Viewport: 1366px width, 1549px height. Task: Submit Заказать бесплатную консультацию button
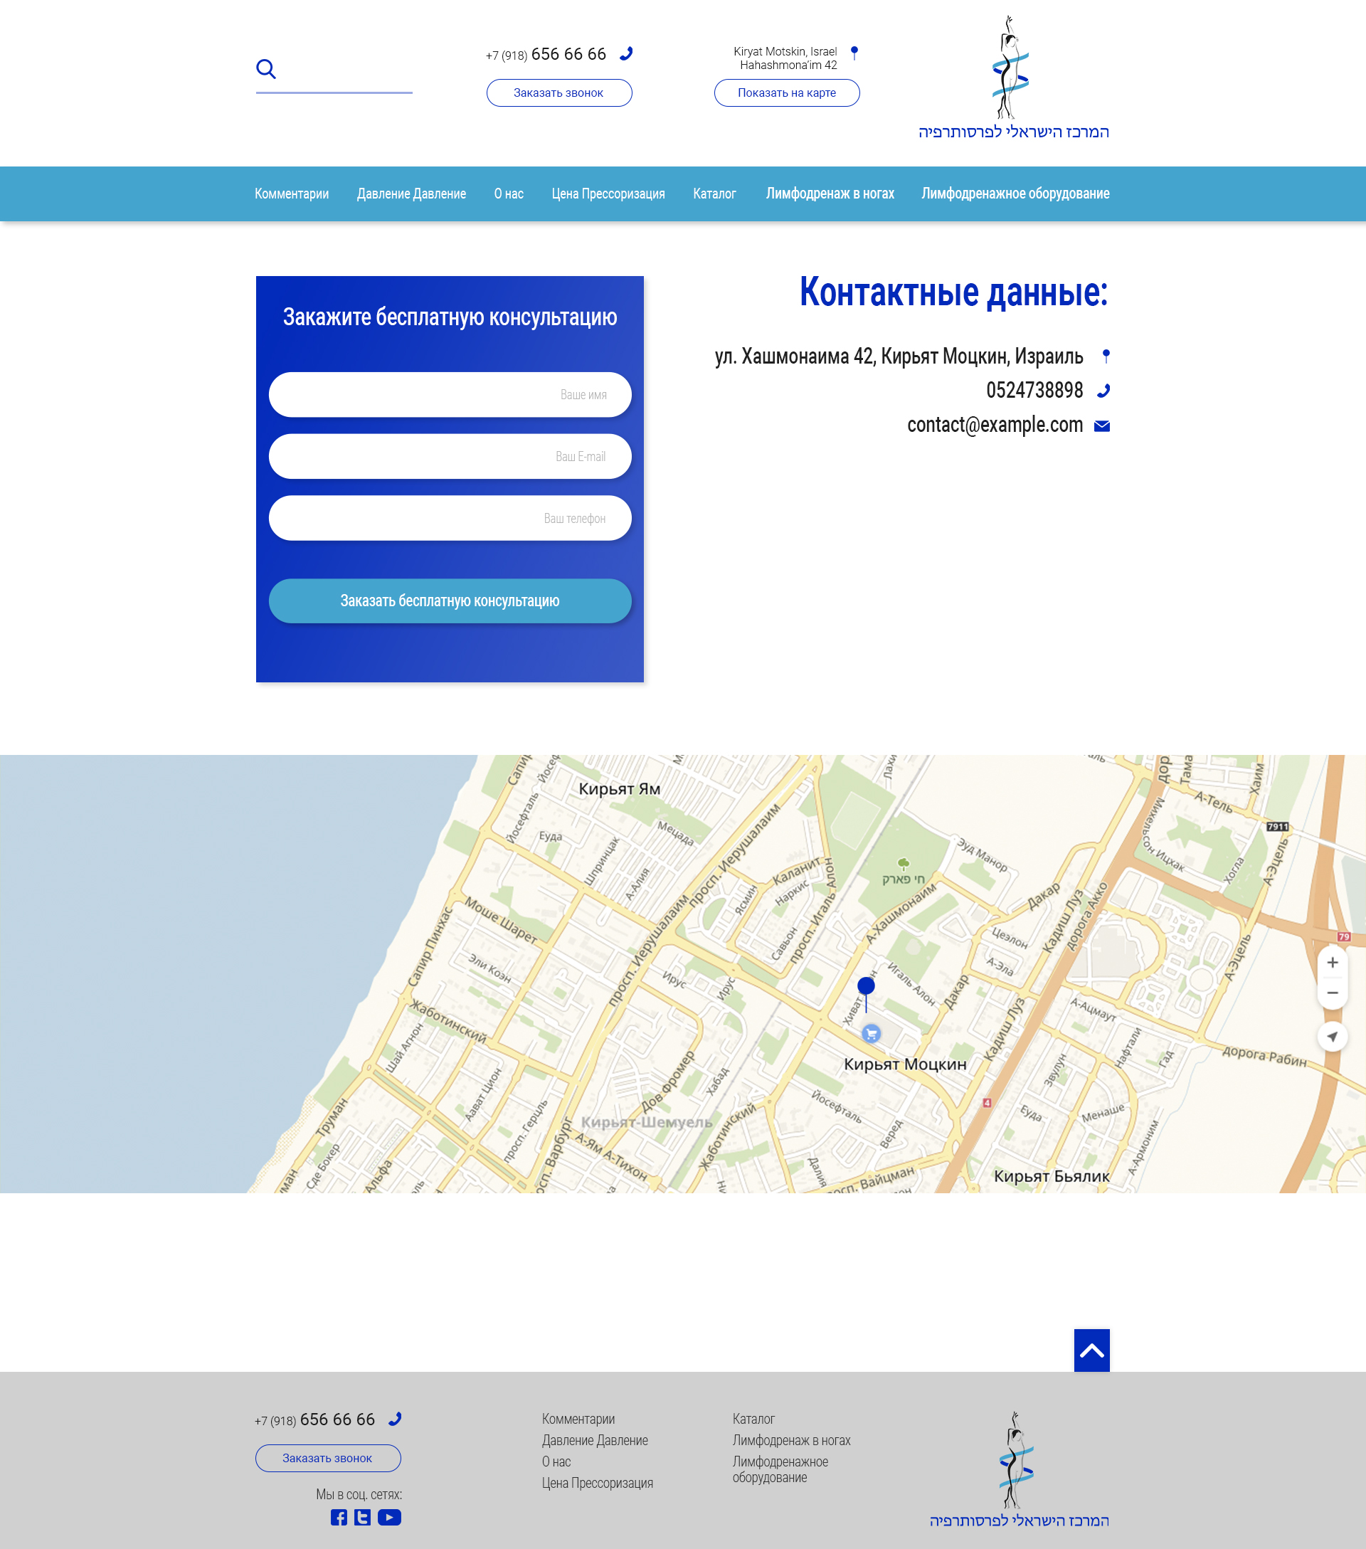[449, 601]
